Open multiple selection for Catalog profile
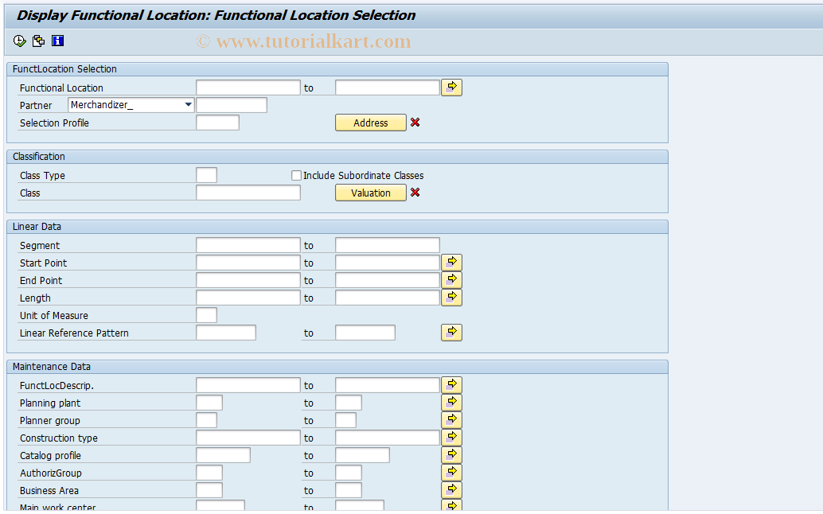The width and height of the screenshot is (823, 514). [451, 454]
